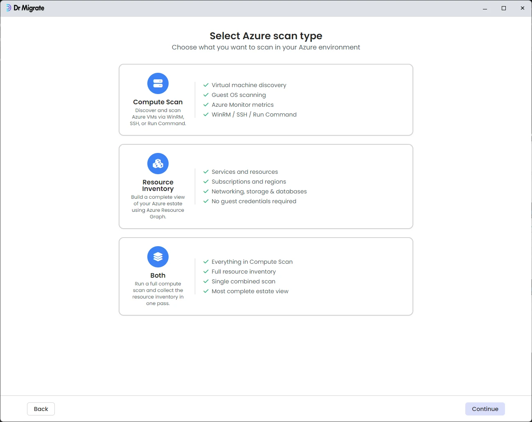
Task: Click 'WinRM / SSH / Run Command' text
Action: (254, 114)
